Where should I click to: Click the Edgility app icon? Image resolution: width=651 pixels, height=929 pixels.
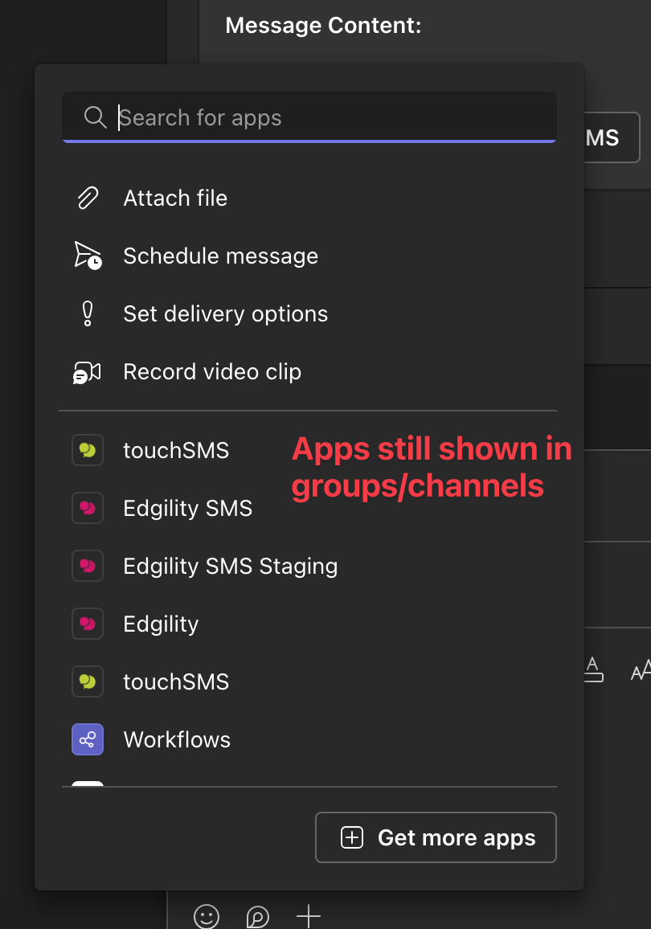88,624
